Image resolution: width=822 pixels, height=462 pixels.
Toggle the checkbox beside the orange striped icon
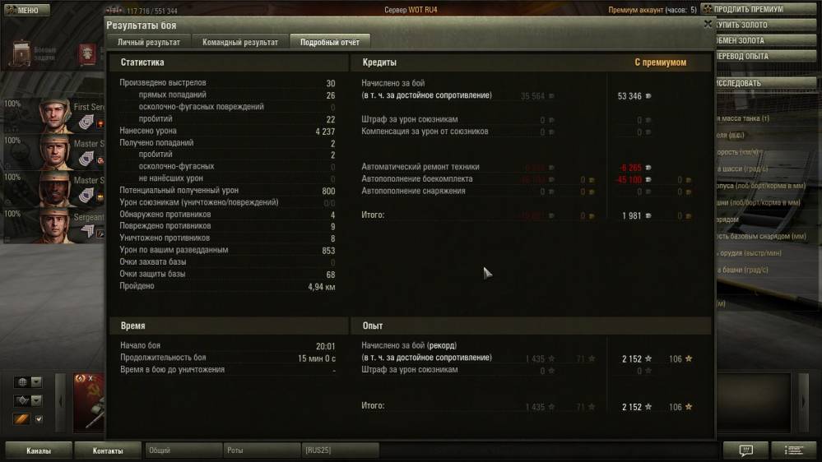click(x=39, y=419)
